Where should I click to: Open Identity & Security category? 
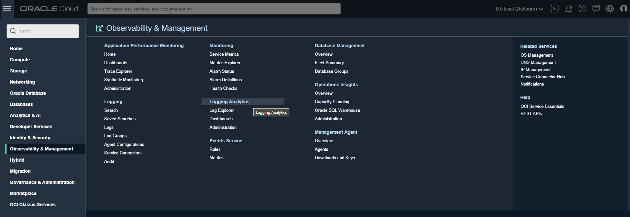click(x=30, y=138)
